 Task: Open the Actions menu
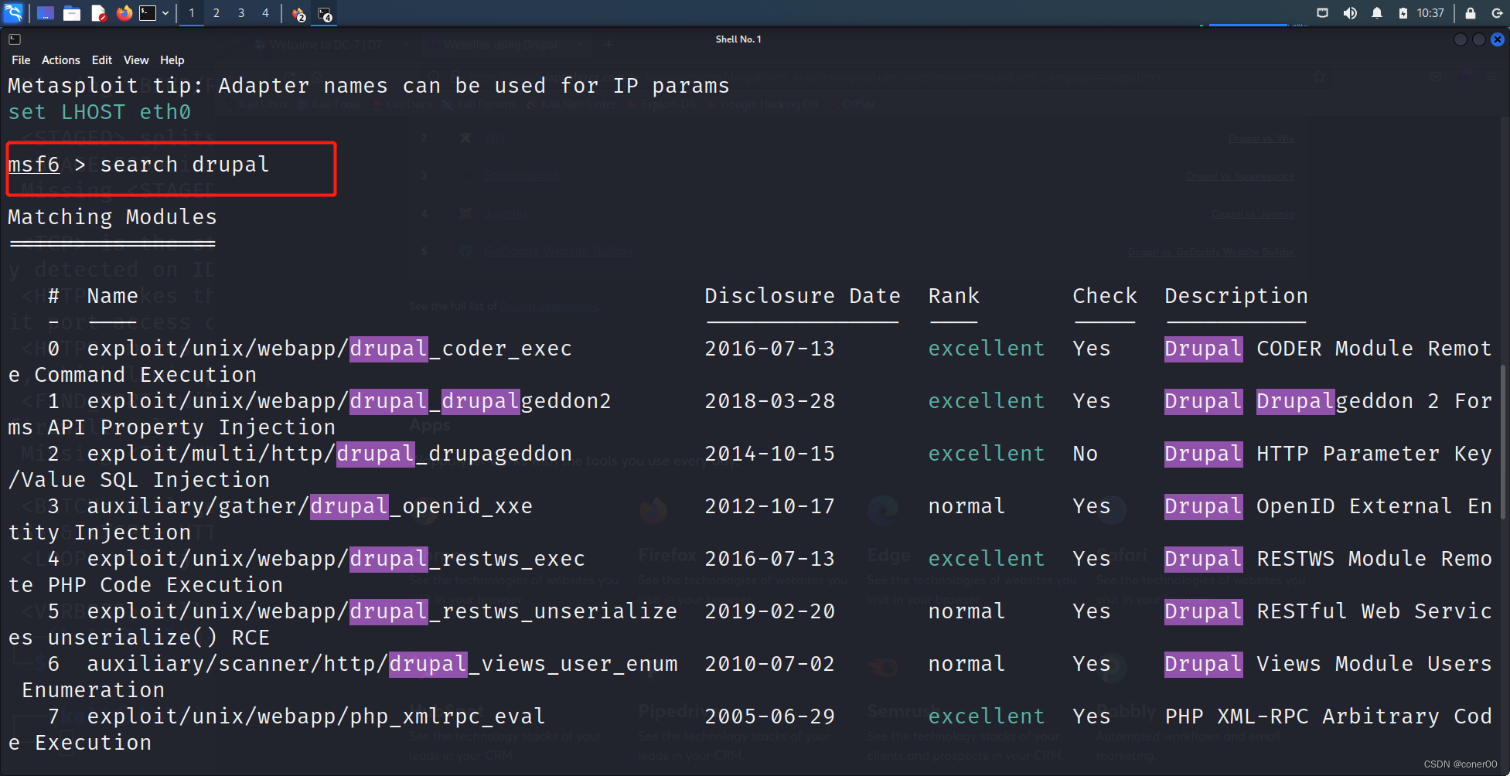61,60
